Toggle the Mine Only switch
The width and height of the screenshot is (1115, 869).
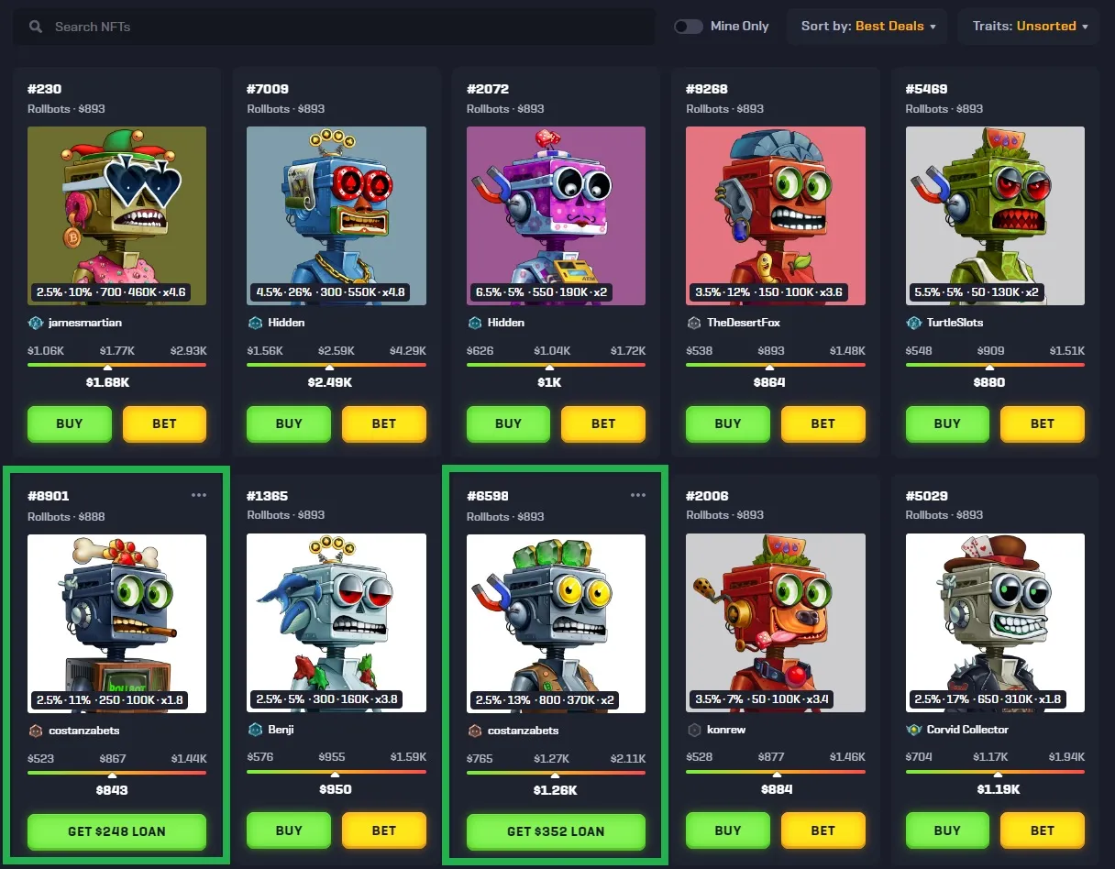coord(688,27)
